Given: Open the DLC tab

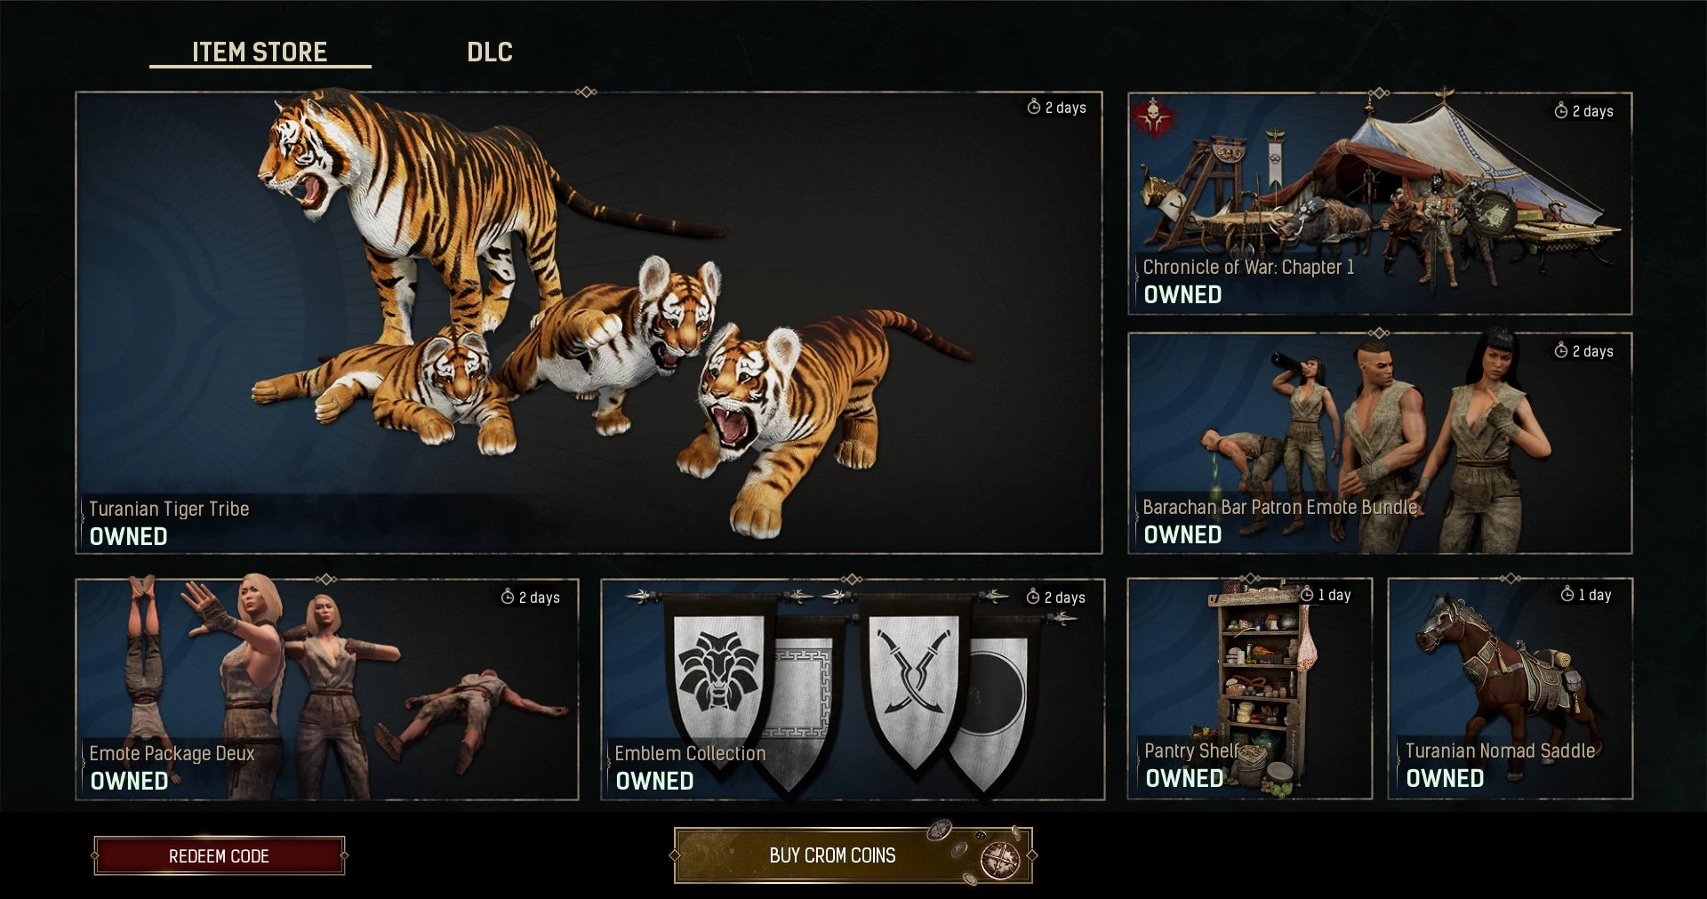Looking at the screenshot, I should 490,52.
